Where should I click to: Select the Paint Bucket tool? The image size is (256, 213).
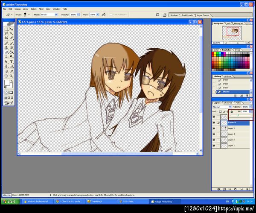pos(11,52)
